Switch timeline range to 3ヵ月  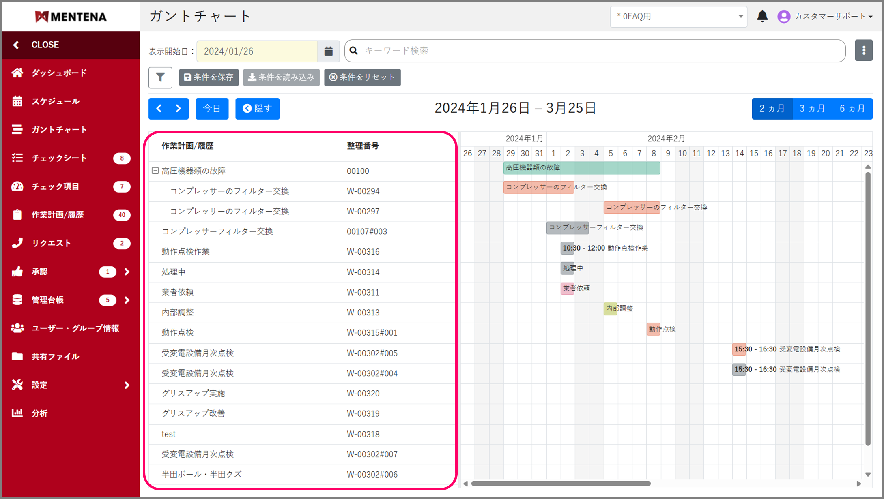tap(812, 109)
